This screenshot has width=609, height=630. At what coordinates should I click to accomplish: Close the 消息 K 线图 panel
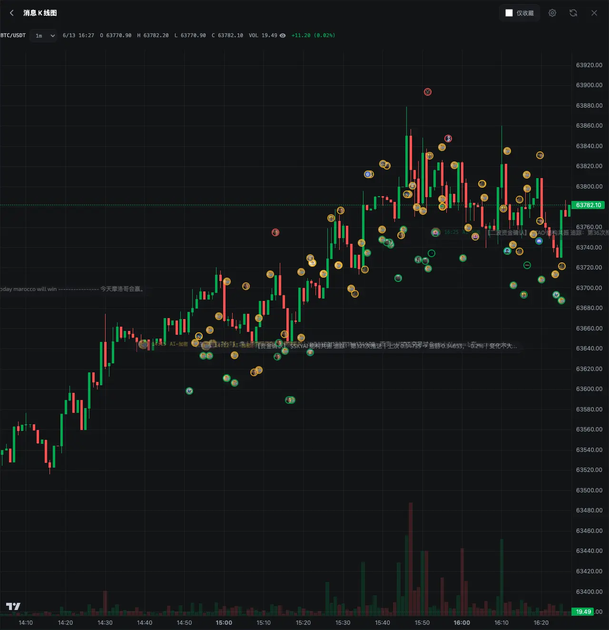click(x=594, y=13)
